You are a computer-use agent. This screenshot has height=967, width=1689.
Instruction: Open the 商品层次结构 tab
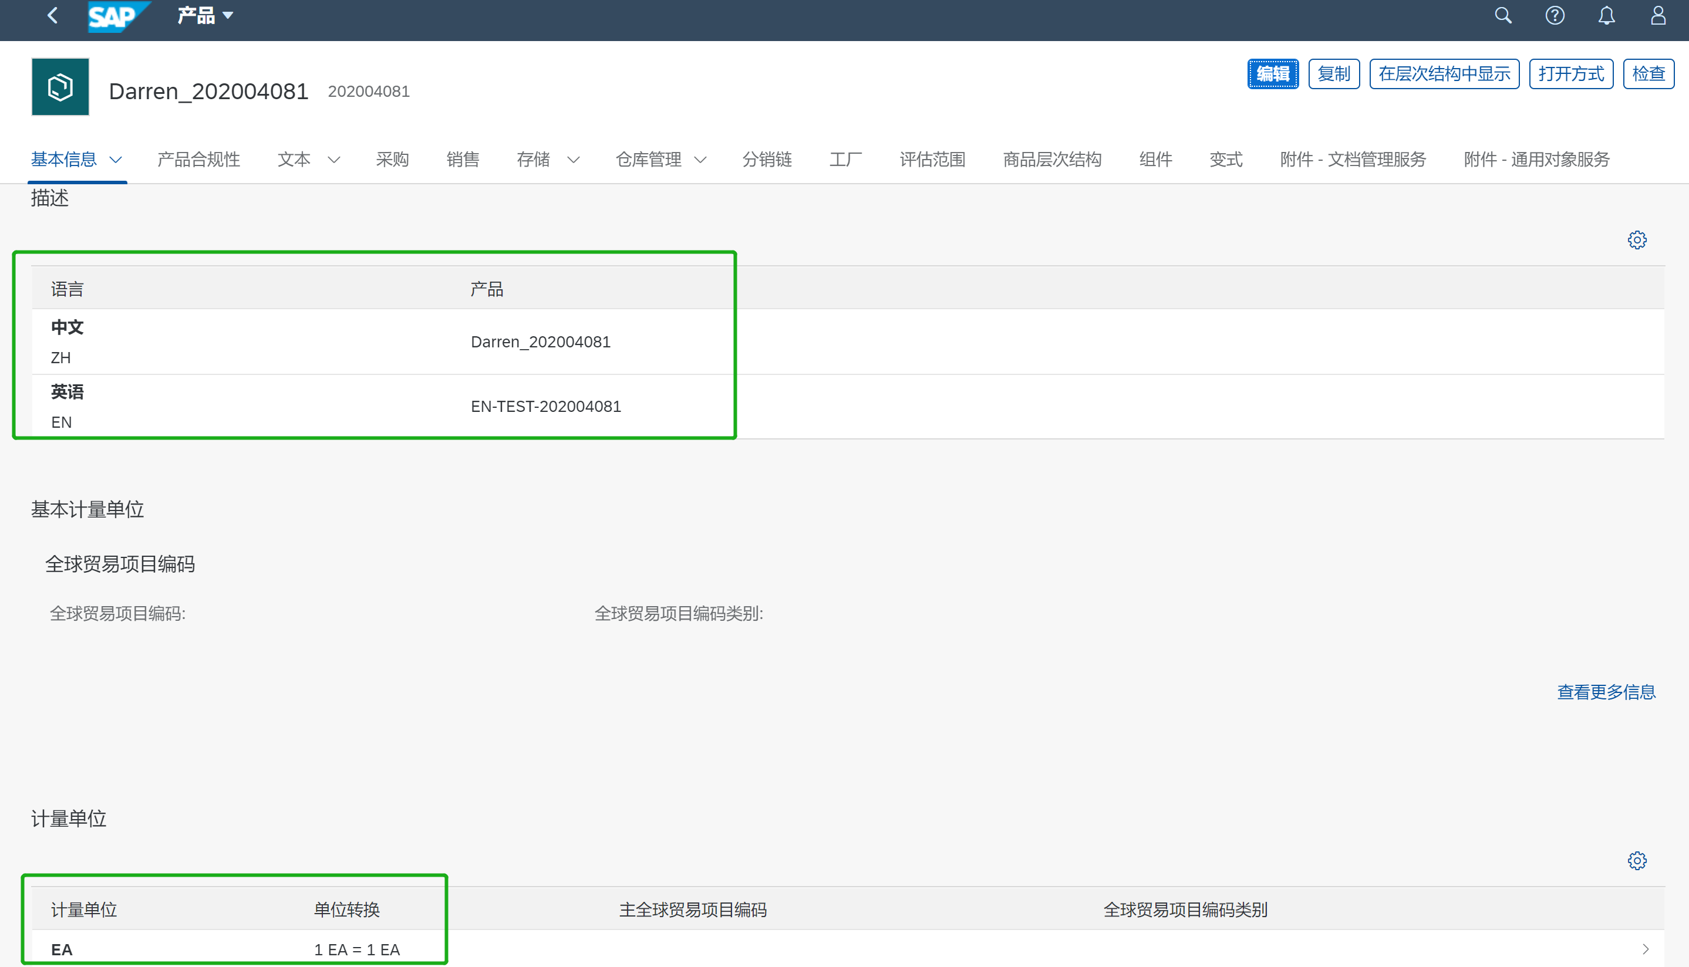[1052, 160]
